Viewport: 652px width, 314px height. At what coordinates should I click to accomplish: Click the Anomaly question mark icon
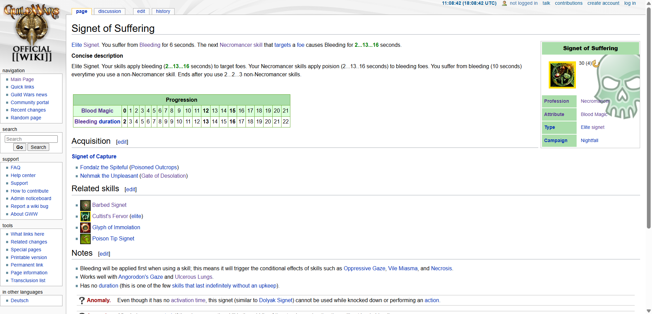[82, 300]
